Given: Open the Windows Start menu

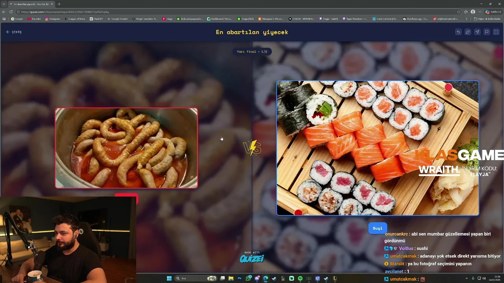Looking at the screenshot, I should click(169, 278).
